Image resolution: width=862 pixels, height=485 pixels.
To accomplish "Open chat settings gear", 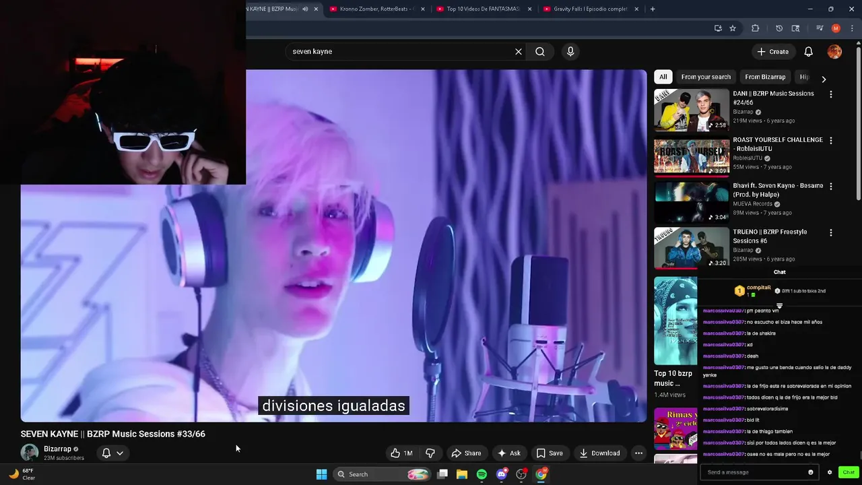I will [830, 472].
